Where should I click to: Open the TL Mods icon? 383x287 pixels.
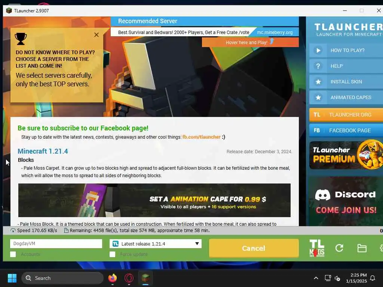tap(317, 248)
